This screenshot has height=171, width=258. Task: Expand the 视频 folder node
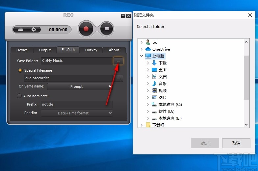coord(148,90)
